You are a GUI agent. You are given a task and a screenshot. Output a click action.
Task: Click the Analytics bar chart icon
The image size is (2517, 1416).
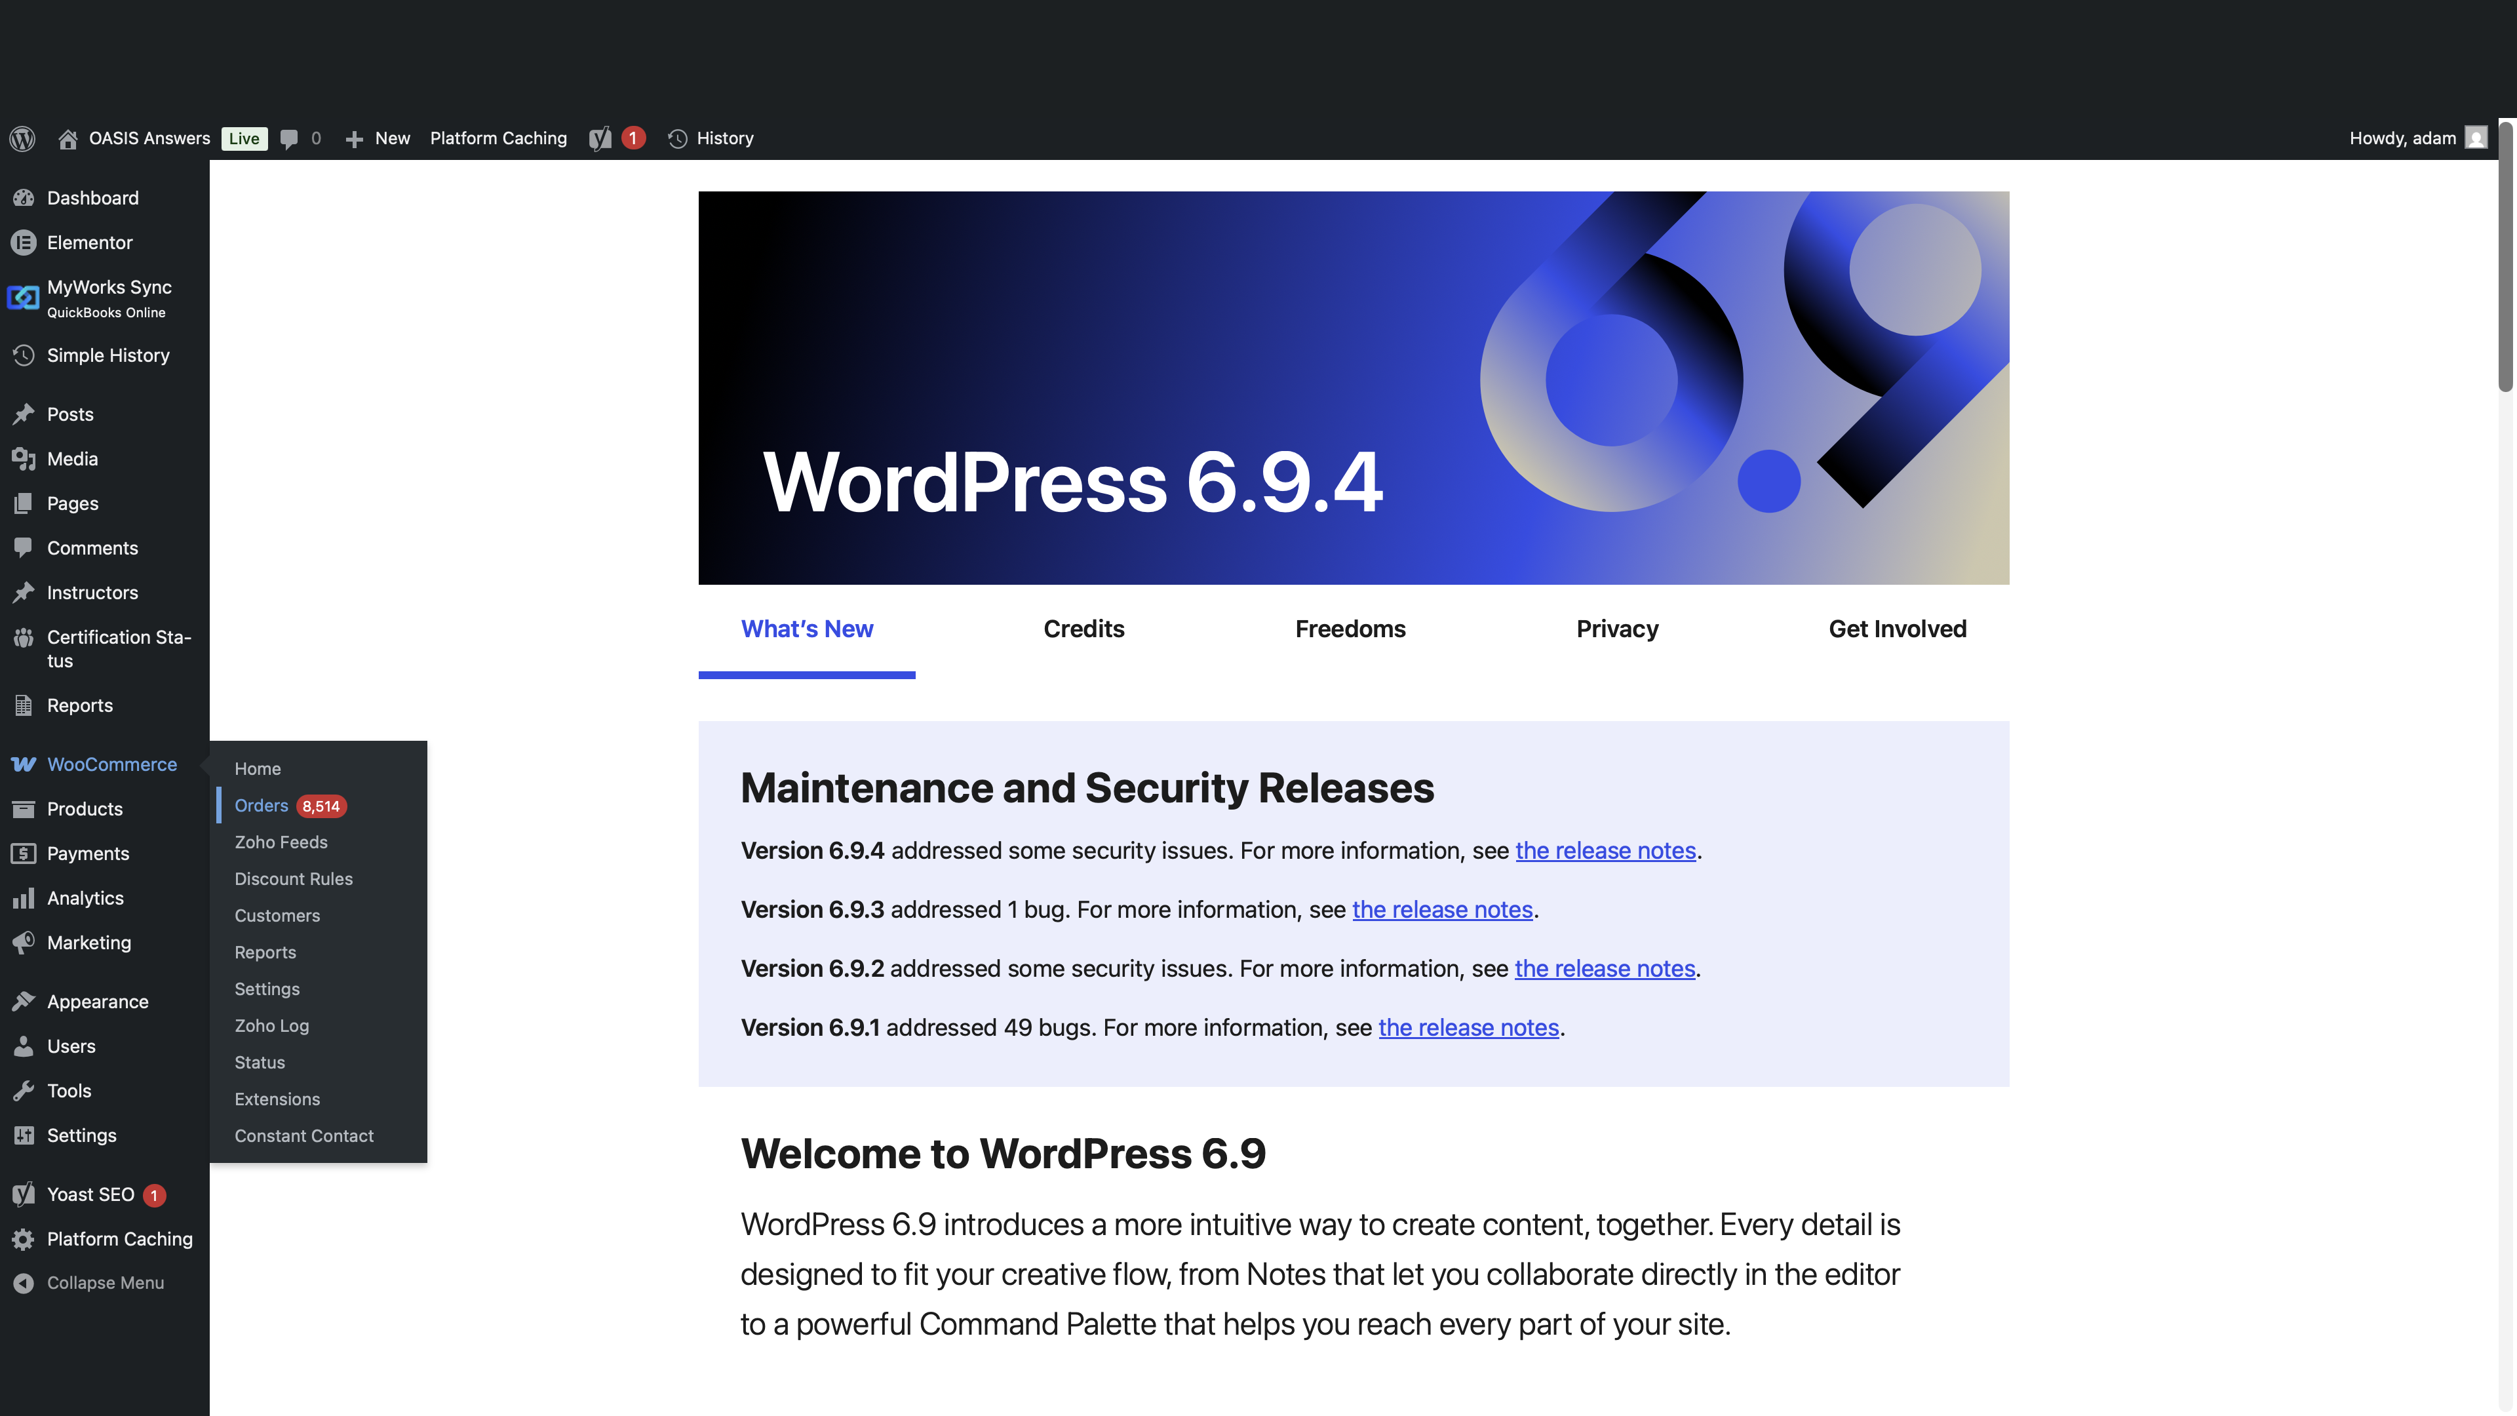coord(24,898)
